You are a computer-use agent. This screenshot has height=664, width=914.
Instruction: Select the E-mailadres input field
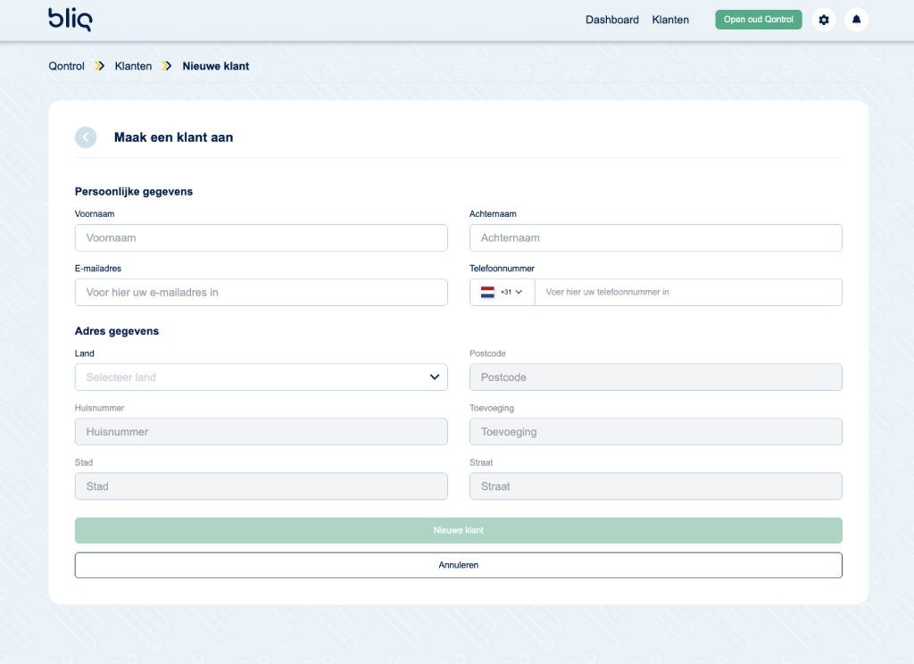pyautogui.click(x=261, y=293)
